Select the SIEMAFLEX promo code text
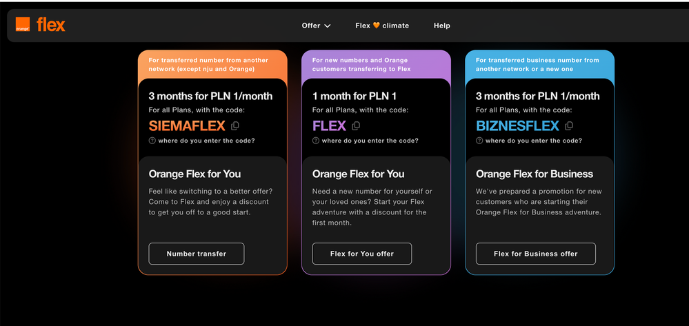Image resolution: width=689 pixels, height=326 pixels. click(187, 126)
